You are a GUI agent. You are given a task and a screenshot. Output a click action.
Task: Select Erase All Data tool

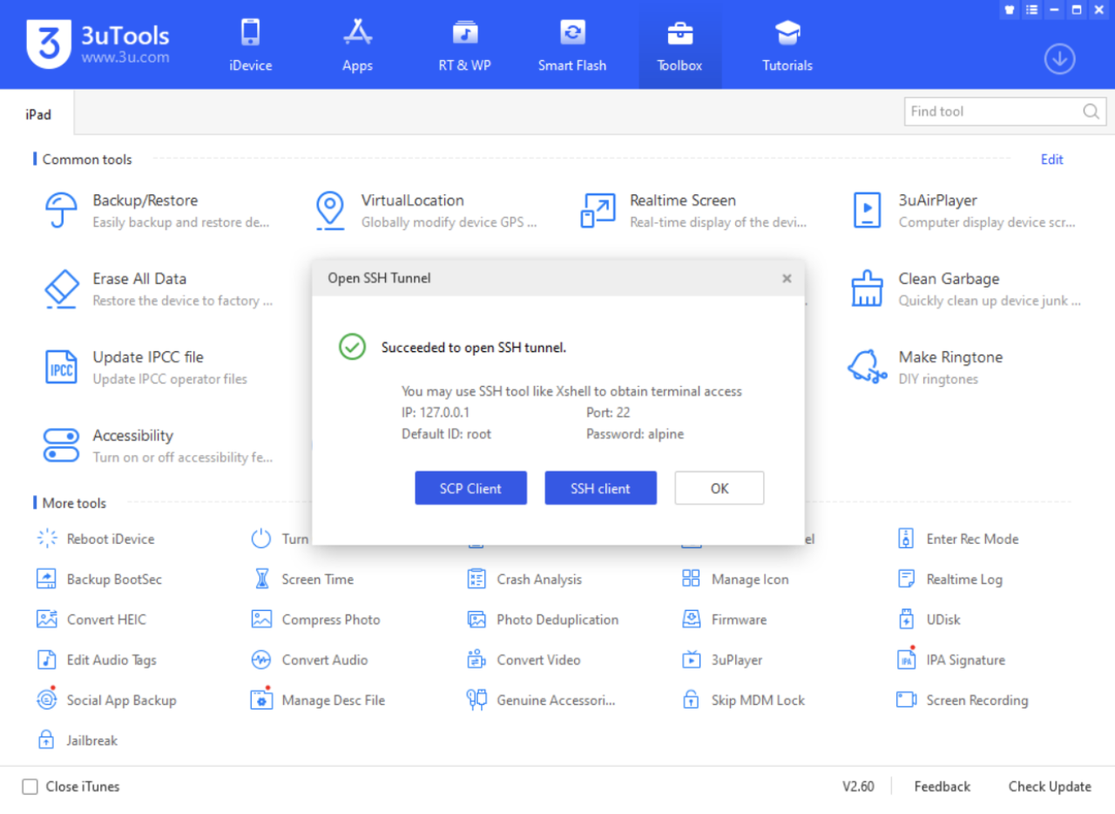[x=157, y=289]
